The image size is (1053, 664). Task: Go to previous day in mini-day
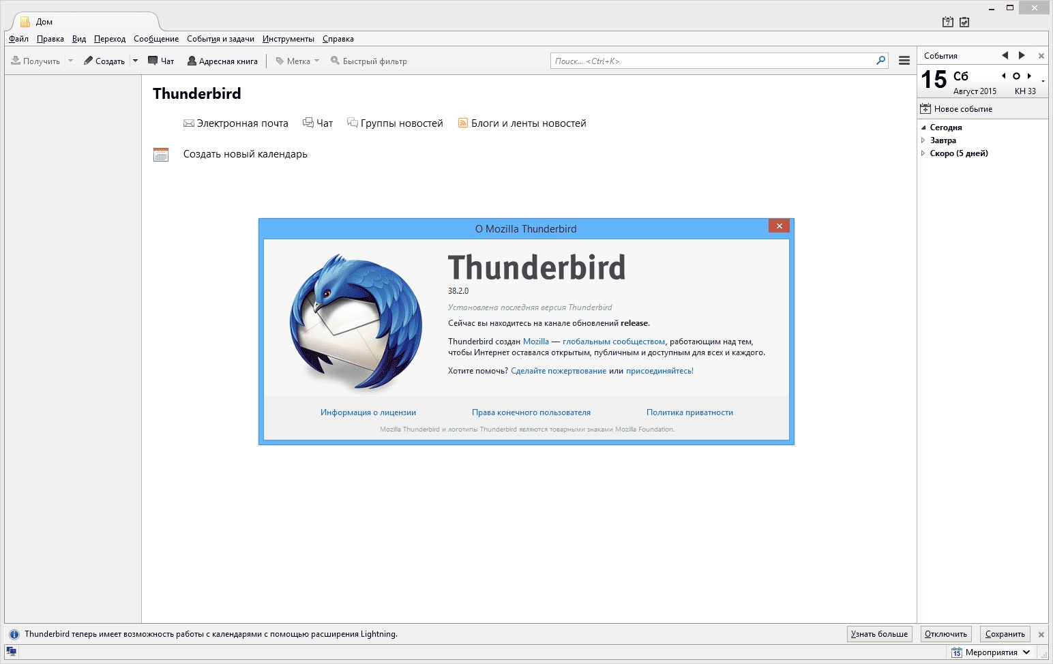point(1004,76)
